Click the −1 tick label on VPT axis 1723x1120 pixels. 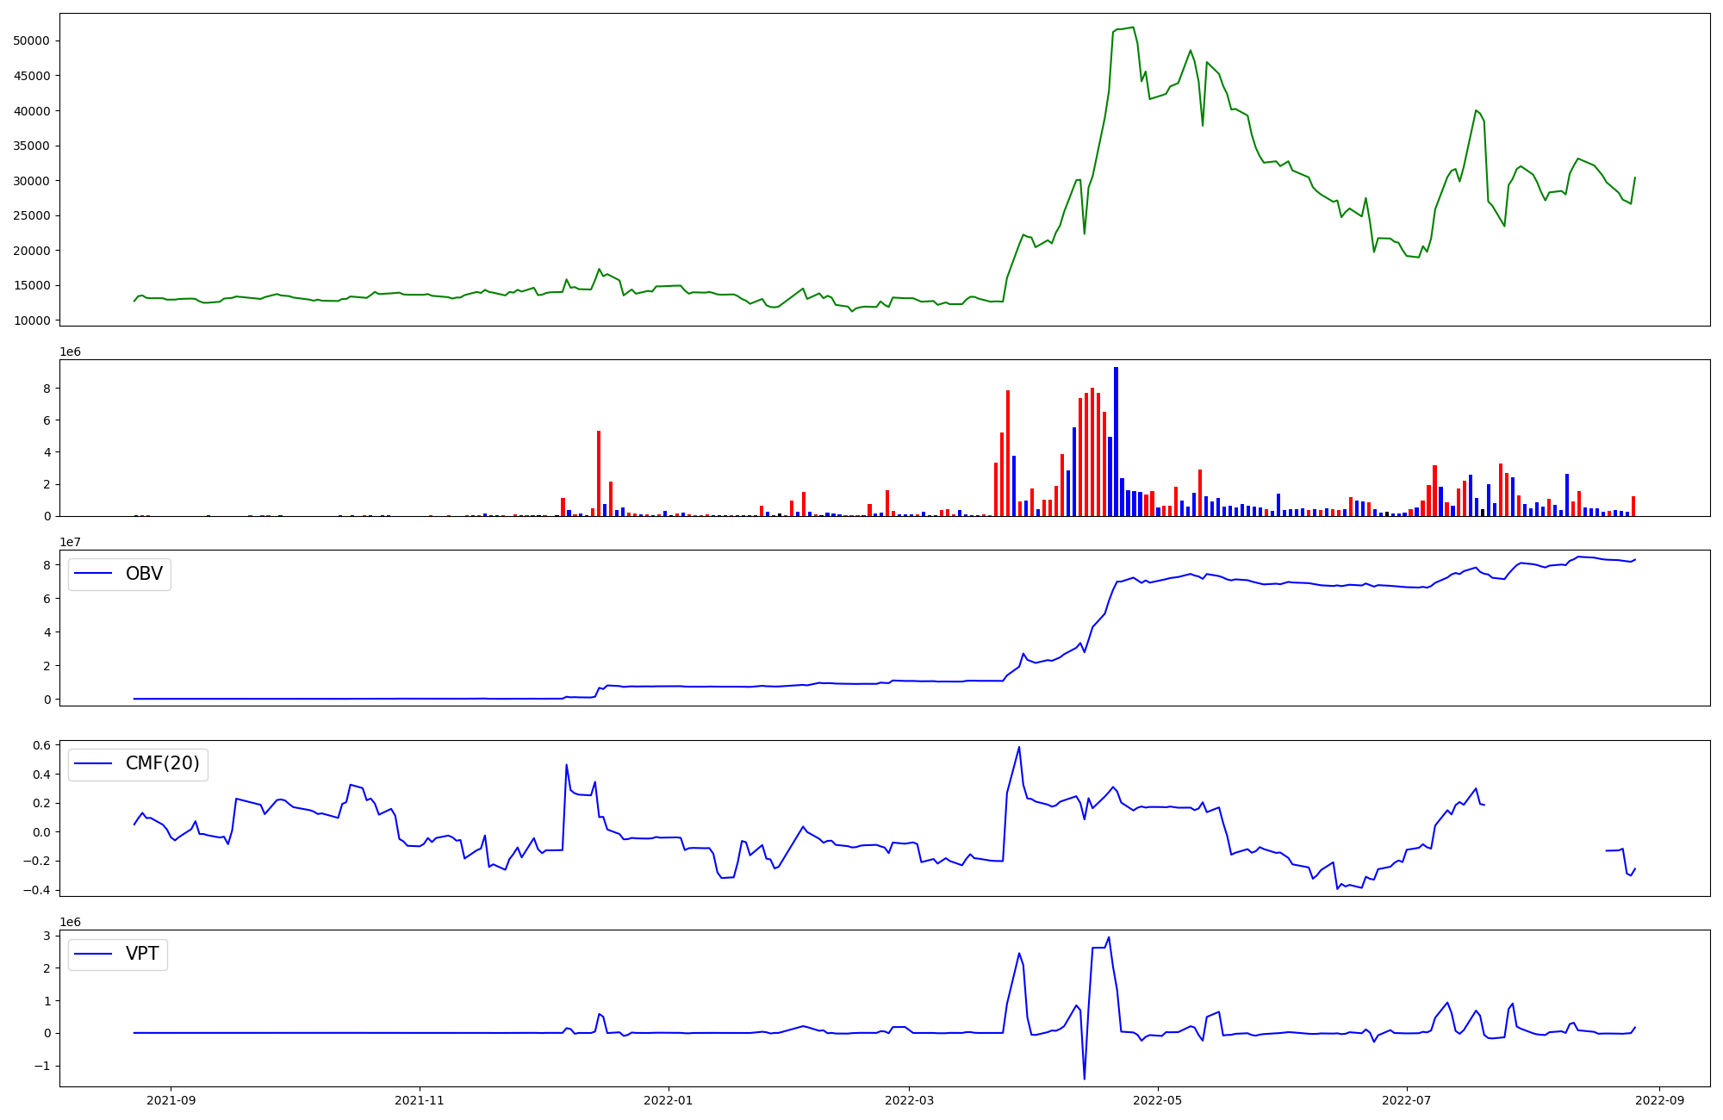[40, 1066]
